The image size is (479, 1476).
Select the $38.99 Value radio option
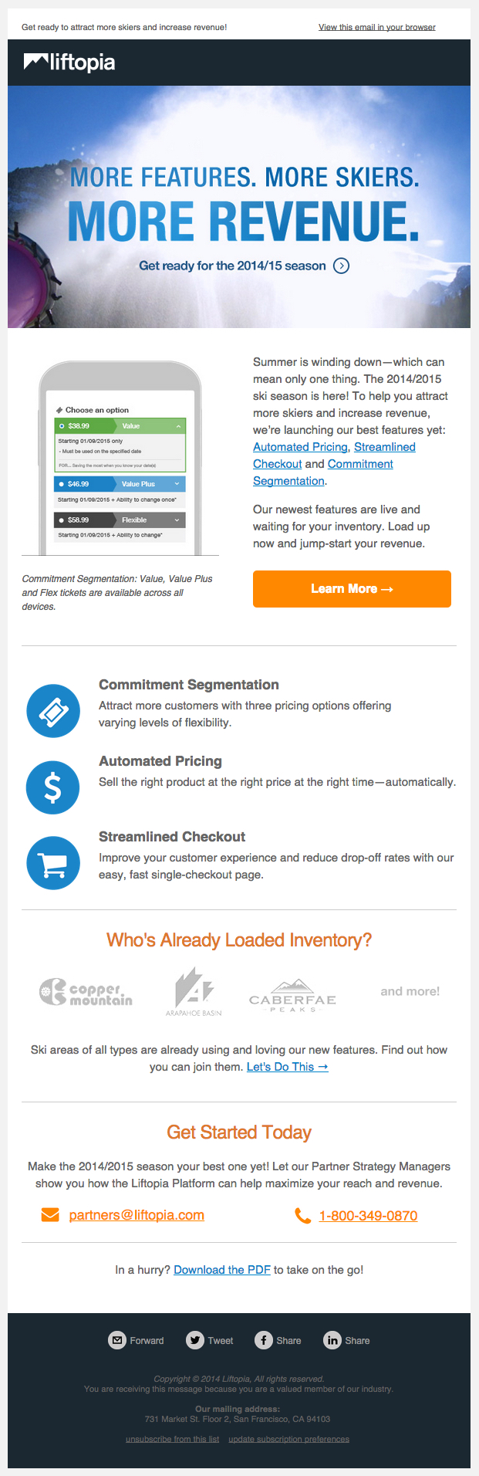point(62,426)
